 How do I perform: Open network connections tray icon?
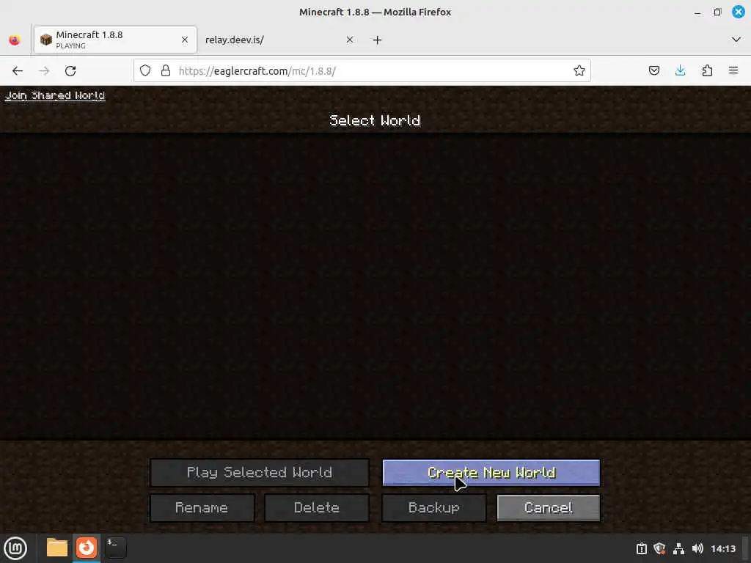pyautogui.click(x=678, y=548)
